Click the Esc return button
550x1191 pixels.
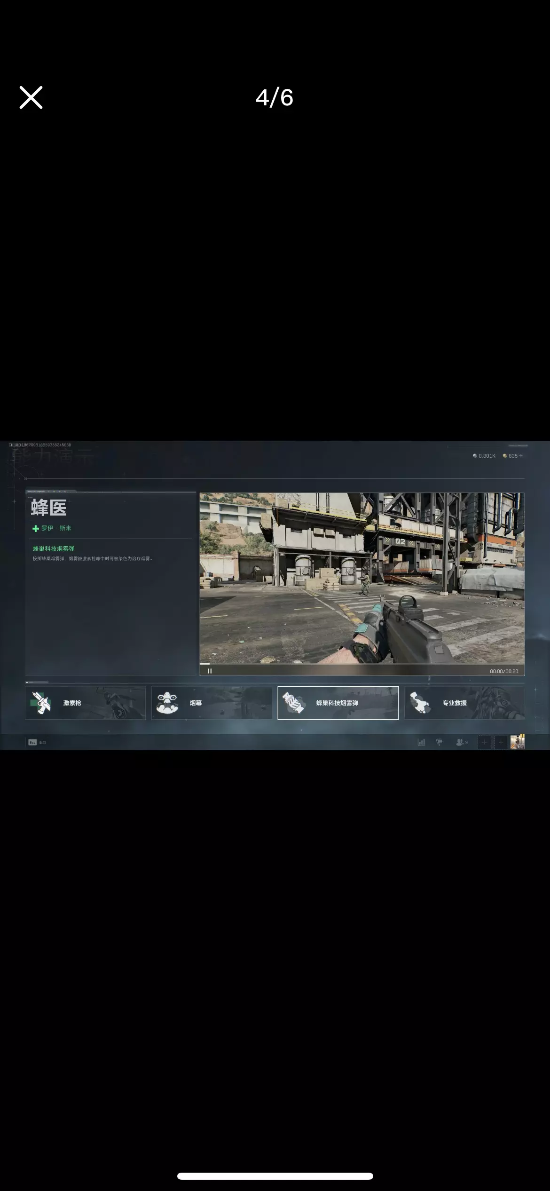37,742
